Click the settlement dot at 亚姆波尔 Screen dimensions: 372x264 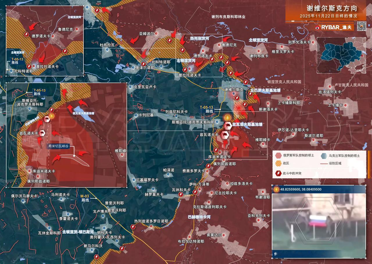157,33
